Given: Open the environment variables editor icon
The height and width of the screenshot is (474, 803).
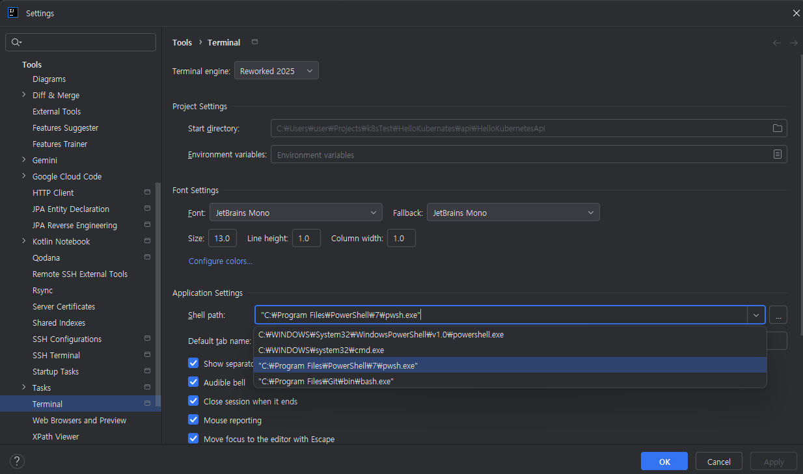Looking at the screenshot, I should (x=777, y=155).
